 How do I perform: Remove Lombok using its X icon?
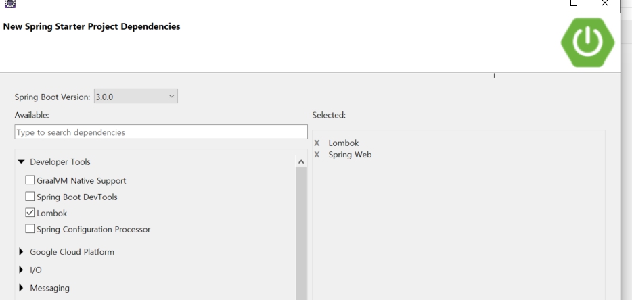point(317,143)
